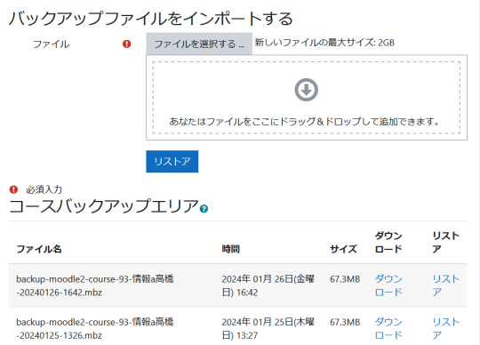Screen dimensions: 480x345
Task: Click file name backup-moodle2-course-93 -20240126-1642.mbz
Action: (95, 285)
